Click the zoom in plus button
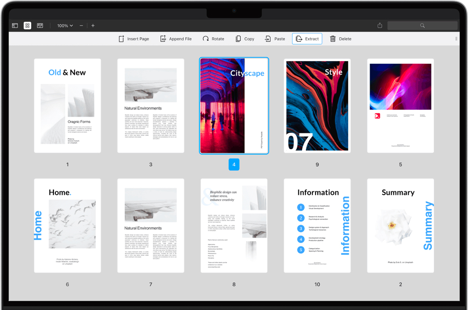This screenshot has width=468, height=310. [93, 26]
